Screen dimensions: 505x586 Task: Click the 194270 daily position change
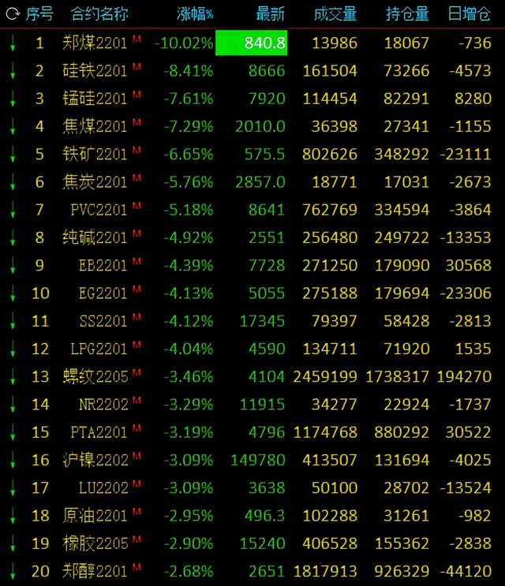tap(464, 376)
